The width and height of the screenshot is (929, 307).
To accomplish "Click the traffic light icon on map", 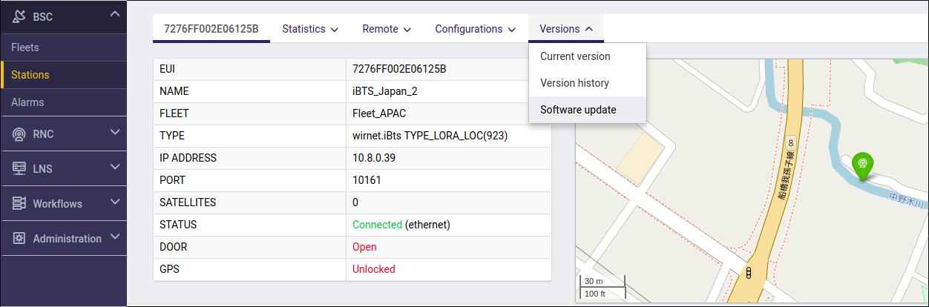I will (749, 272).
